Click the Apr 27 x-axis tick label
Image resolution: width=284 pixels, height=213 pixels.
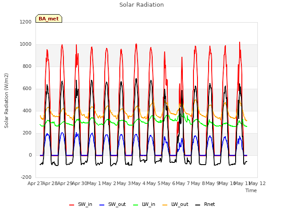[35, 183]
